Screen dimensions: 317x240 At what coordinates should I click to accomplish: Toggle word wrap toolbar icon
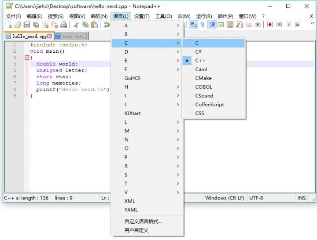coord(193,25)
